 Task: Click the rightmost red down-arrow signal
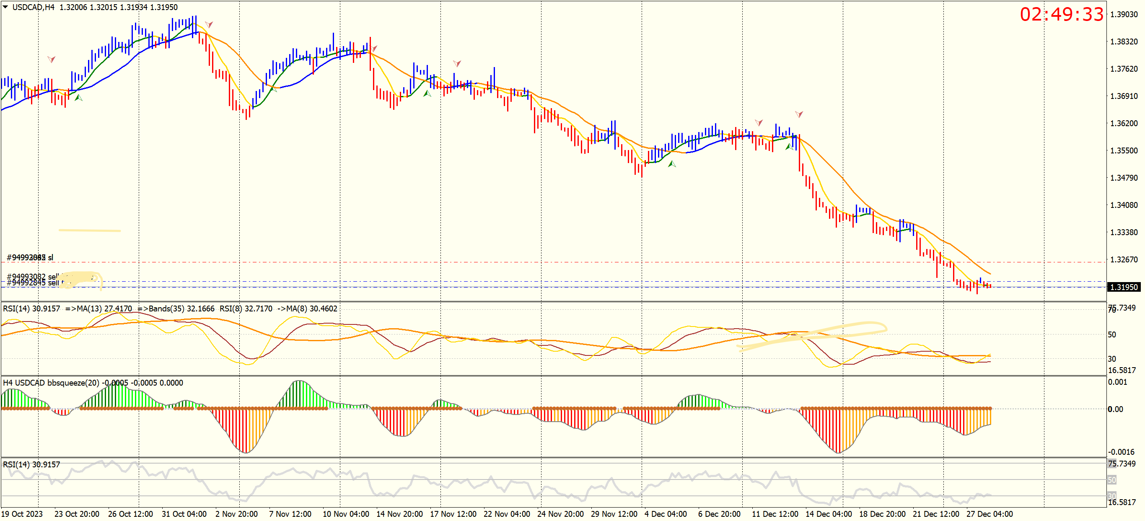click(799, 114)
